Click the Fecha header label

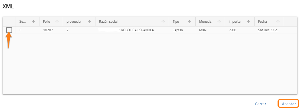[263, 22]
